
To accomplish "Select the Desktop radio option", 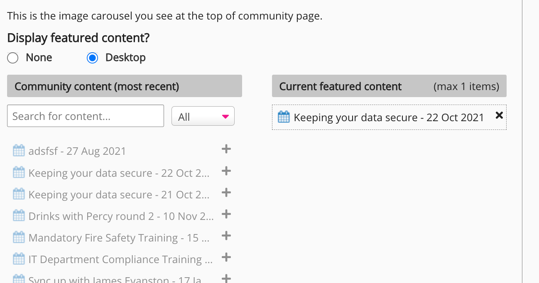I will [x=92, y=58].
